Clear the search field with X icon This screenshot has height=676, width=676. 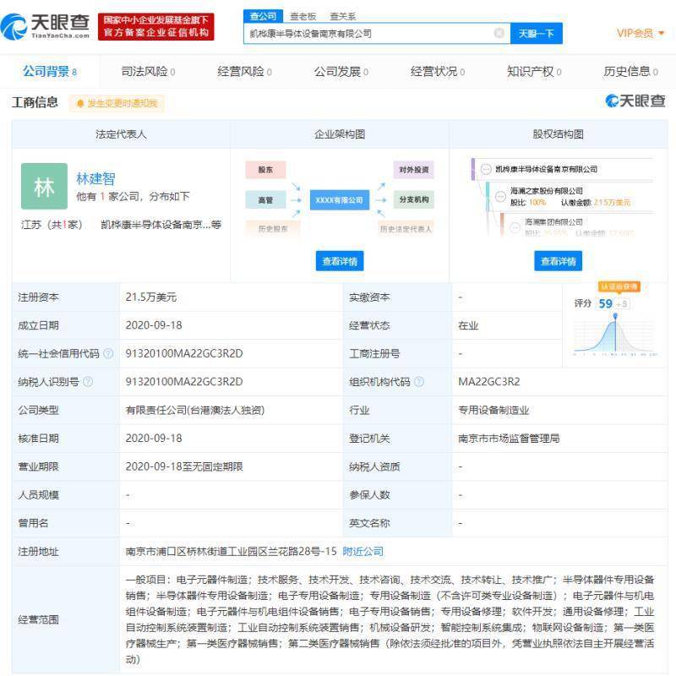(x=499, y=33)
